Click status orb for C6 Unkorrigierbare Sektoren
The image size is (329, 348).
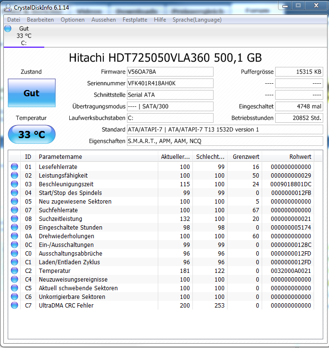click(x=14, y=296)
